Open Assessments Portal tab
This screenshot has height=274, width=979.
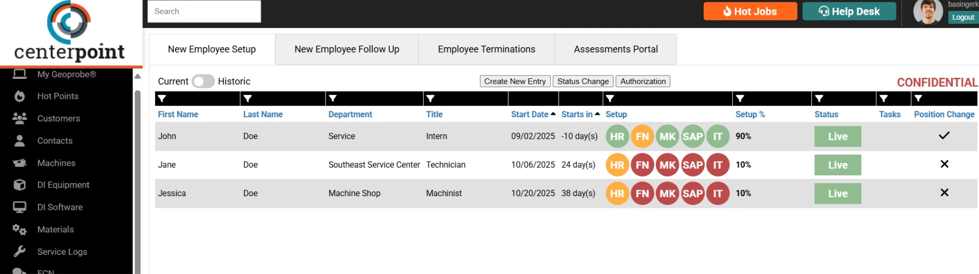(616, 49)
